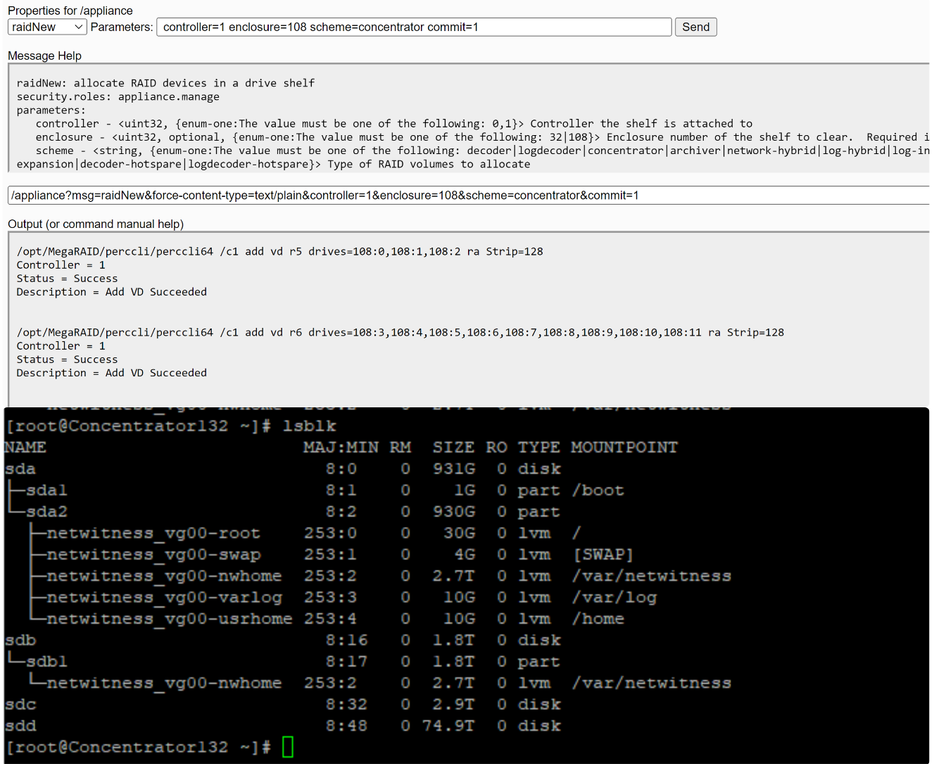Select the sda disk row
Image resolution: width=934 pixels, height=764 pixels.
pyautogui.click(x=20, y=469)
